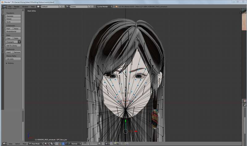Open the Cycles Render engine dropdown
The height and width of the screenshot is (146, 247).
pyautogui.click(x=104, y=6)
